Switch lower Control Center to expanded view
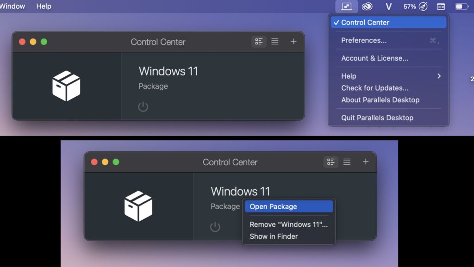474x267 pixels. point(331,162)
